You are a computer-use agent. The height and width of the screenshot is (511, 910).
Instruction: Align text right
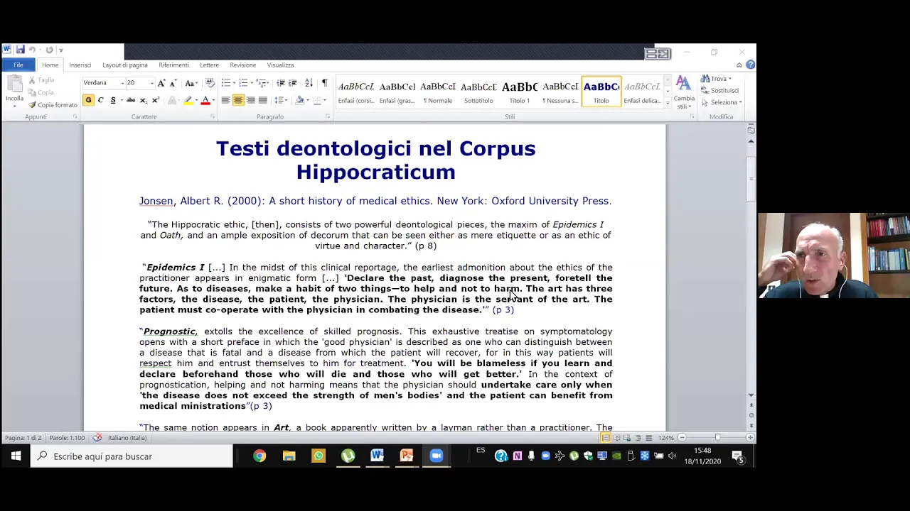pos(250,100)
